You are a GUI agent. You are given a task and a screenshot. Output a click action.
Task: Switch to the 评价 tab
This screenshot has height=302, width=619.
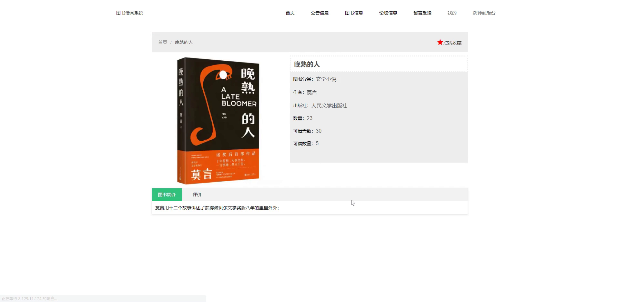(x=197, y=195)
